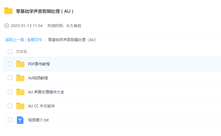This screenshot has height=136, width=221.
Task: Tick the checkbox for 视频简介.txt
Action: pyautogui.click(x=10, y=120)
